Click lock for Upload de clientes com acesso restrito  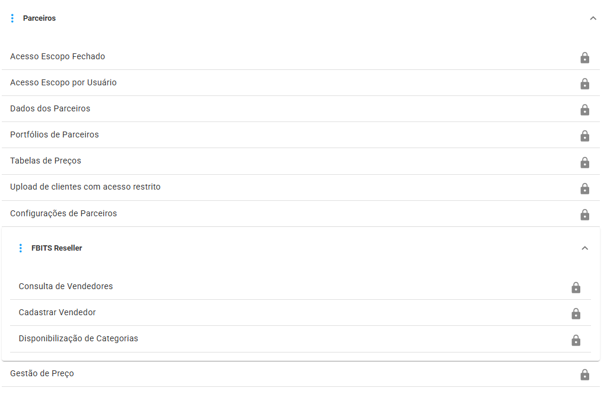584,188
